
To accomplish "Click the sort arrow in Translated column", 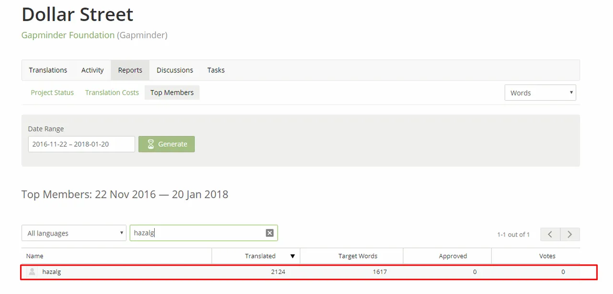I will click(293, 256).
